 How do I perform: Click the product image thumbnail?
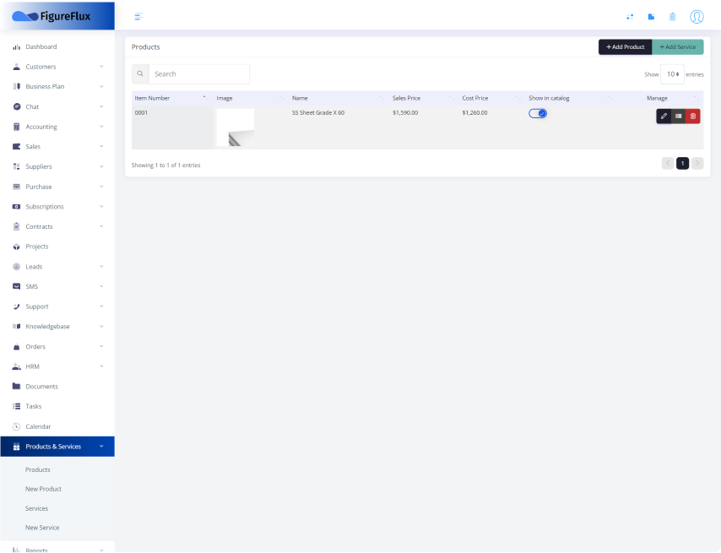pos(235,127)
